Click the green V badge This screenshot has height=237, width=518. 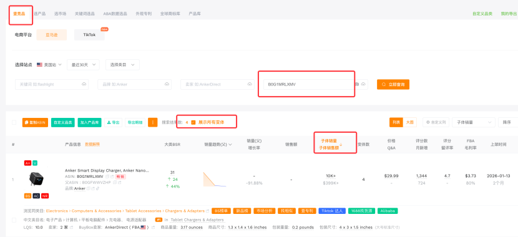click(x=35, y=163)
